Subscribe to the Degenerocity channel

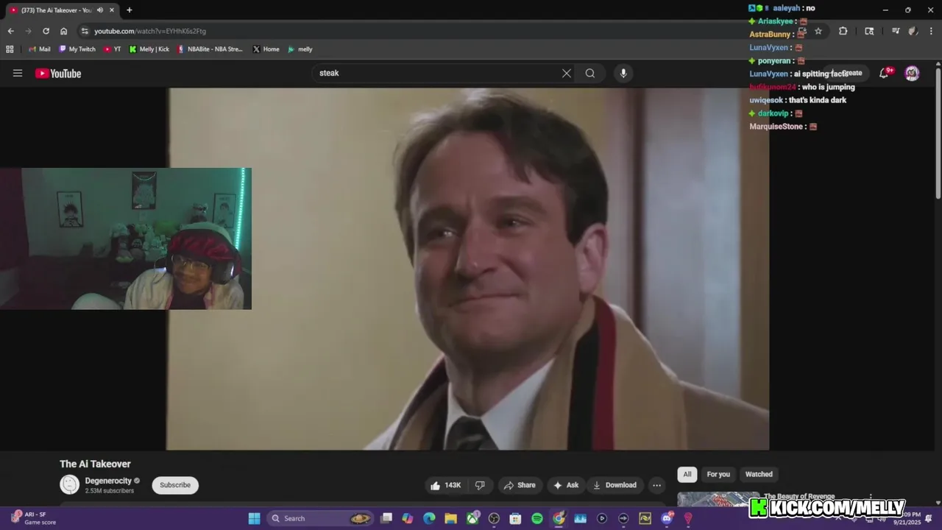175,485
